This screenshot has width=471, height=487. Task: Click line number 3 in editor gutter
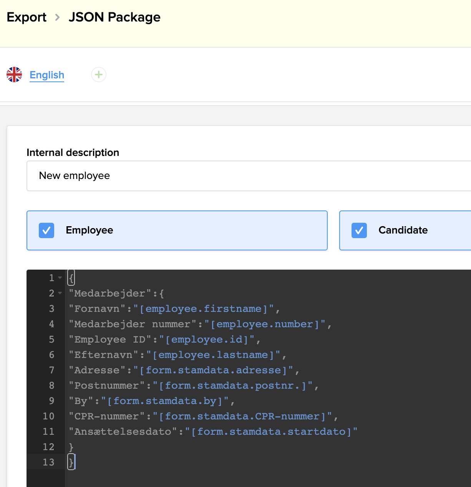51,309
